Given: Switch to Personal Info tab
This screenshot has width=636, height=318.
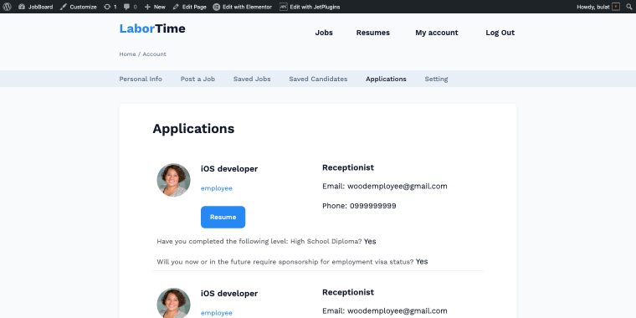Looking at the screenshot, I should click(141, 79).
